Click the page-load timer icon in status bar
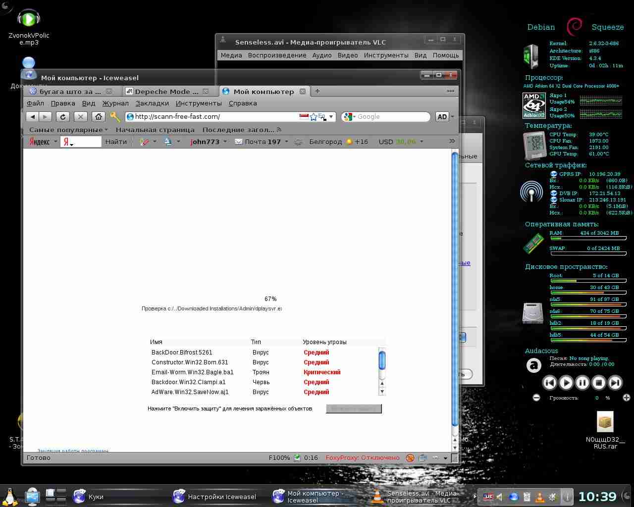This screenshot has height=507, width=634. click(x=297, y=458)
